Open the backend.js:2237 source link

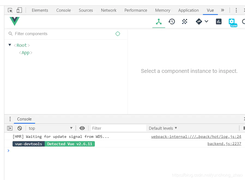[x=224, y=144]
